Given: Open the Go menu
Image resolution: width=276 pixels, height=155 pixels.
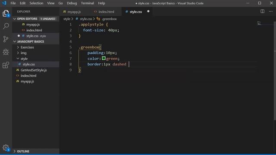Looking at the screenshot, I should click(60, 3).
